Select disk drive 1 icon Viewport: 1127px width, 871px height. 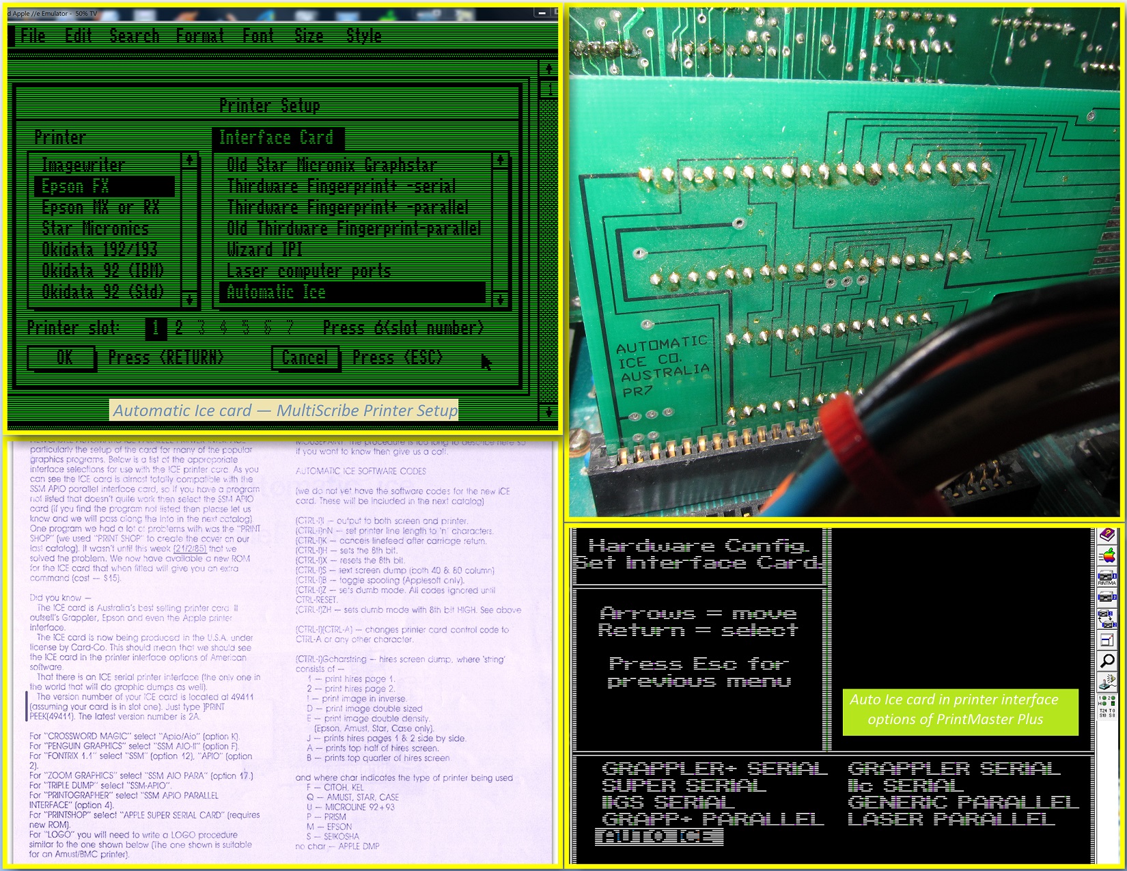(x=1107, y=578)
